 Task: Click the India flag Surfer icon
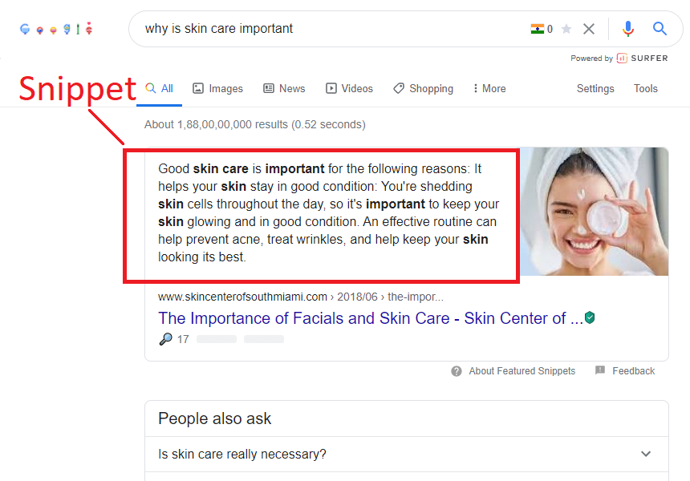(x=538, y=29)
